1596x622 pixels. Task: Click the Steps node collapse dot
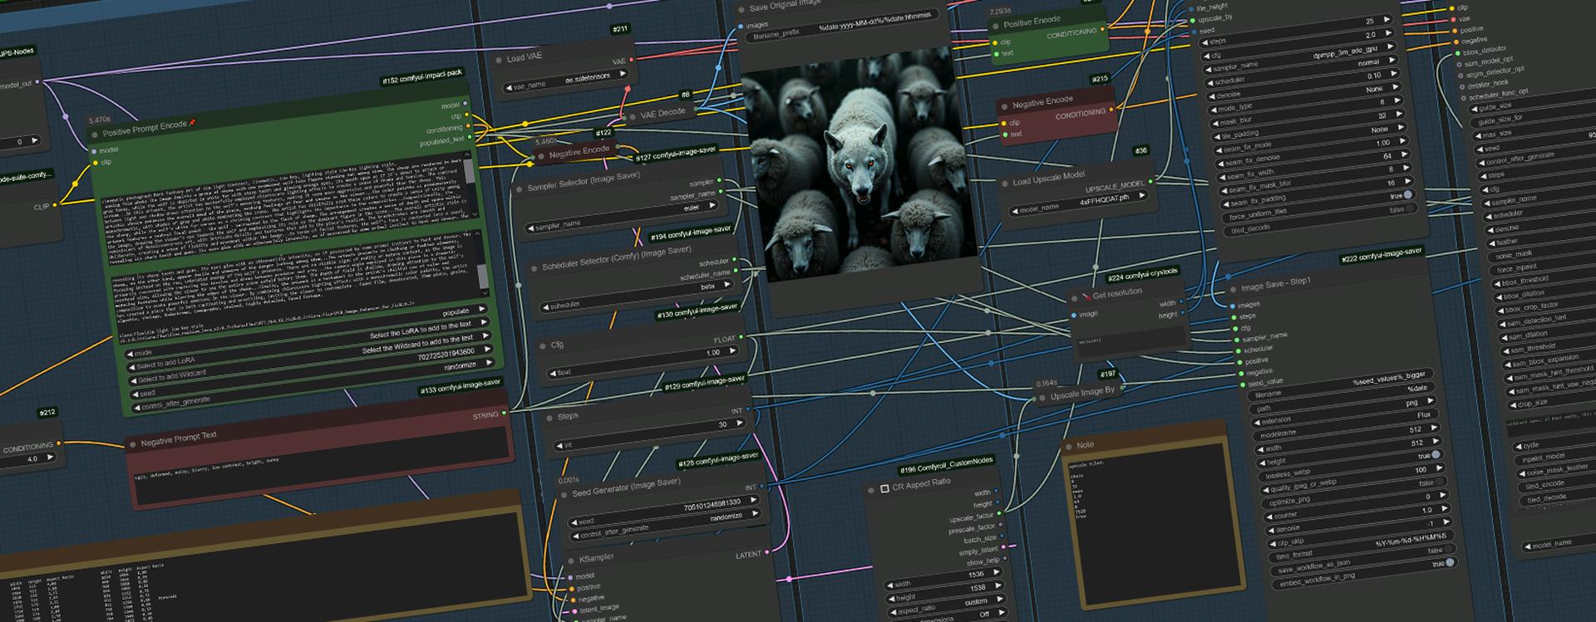tap(549, 418)
